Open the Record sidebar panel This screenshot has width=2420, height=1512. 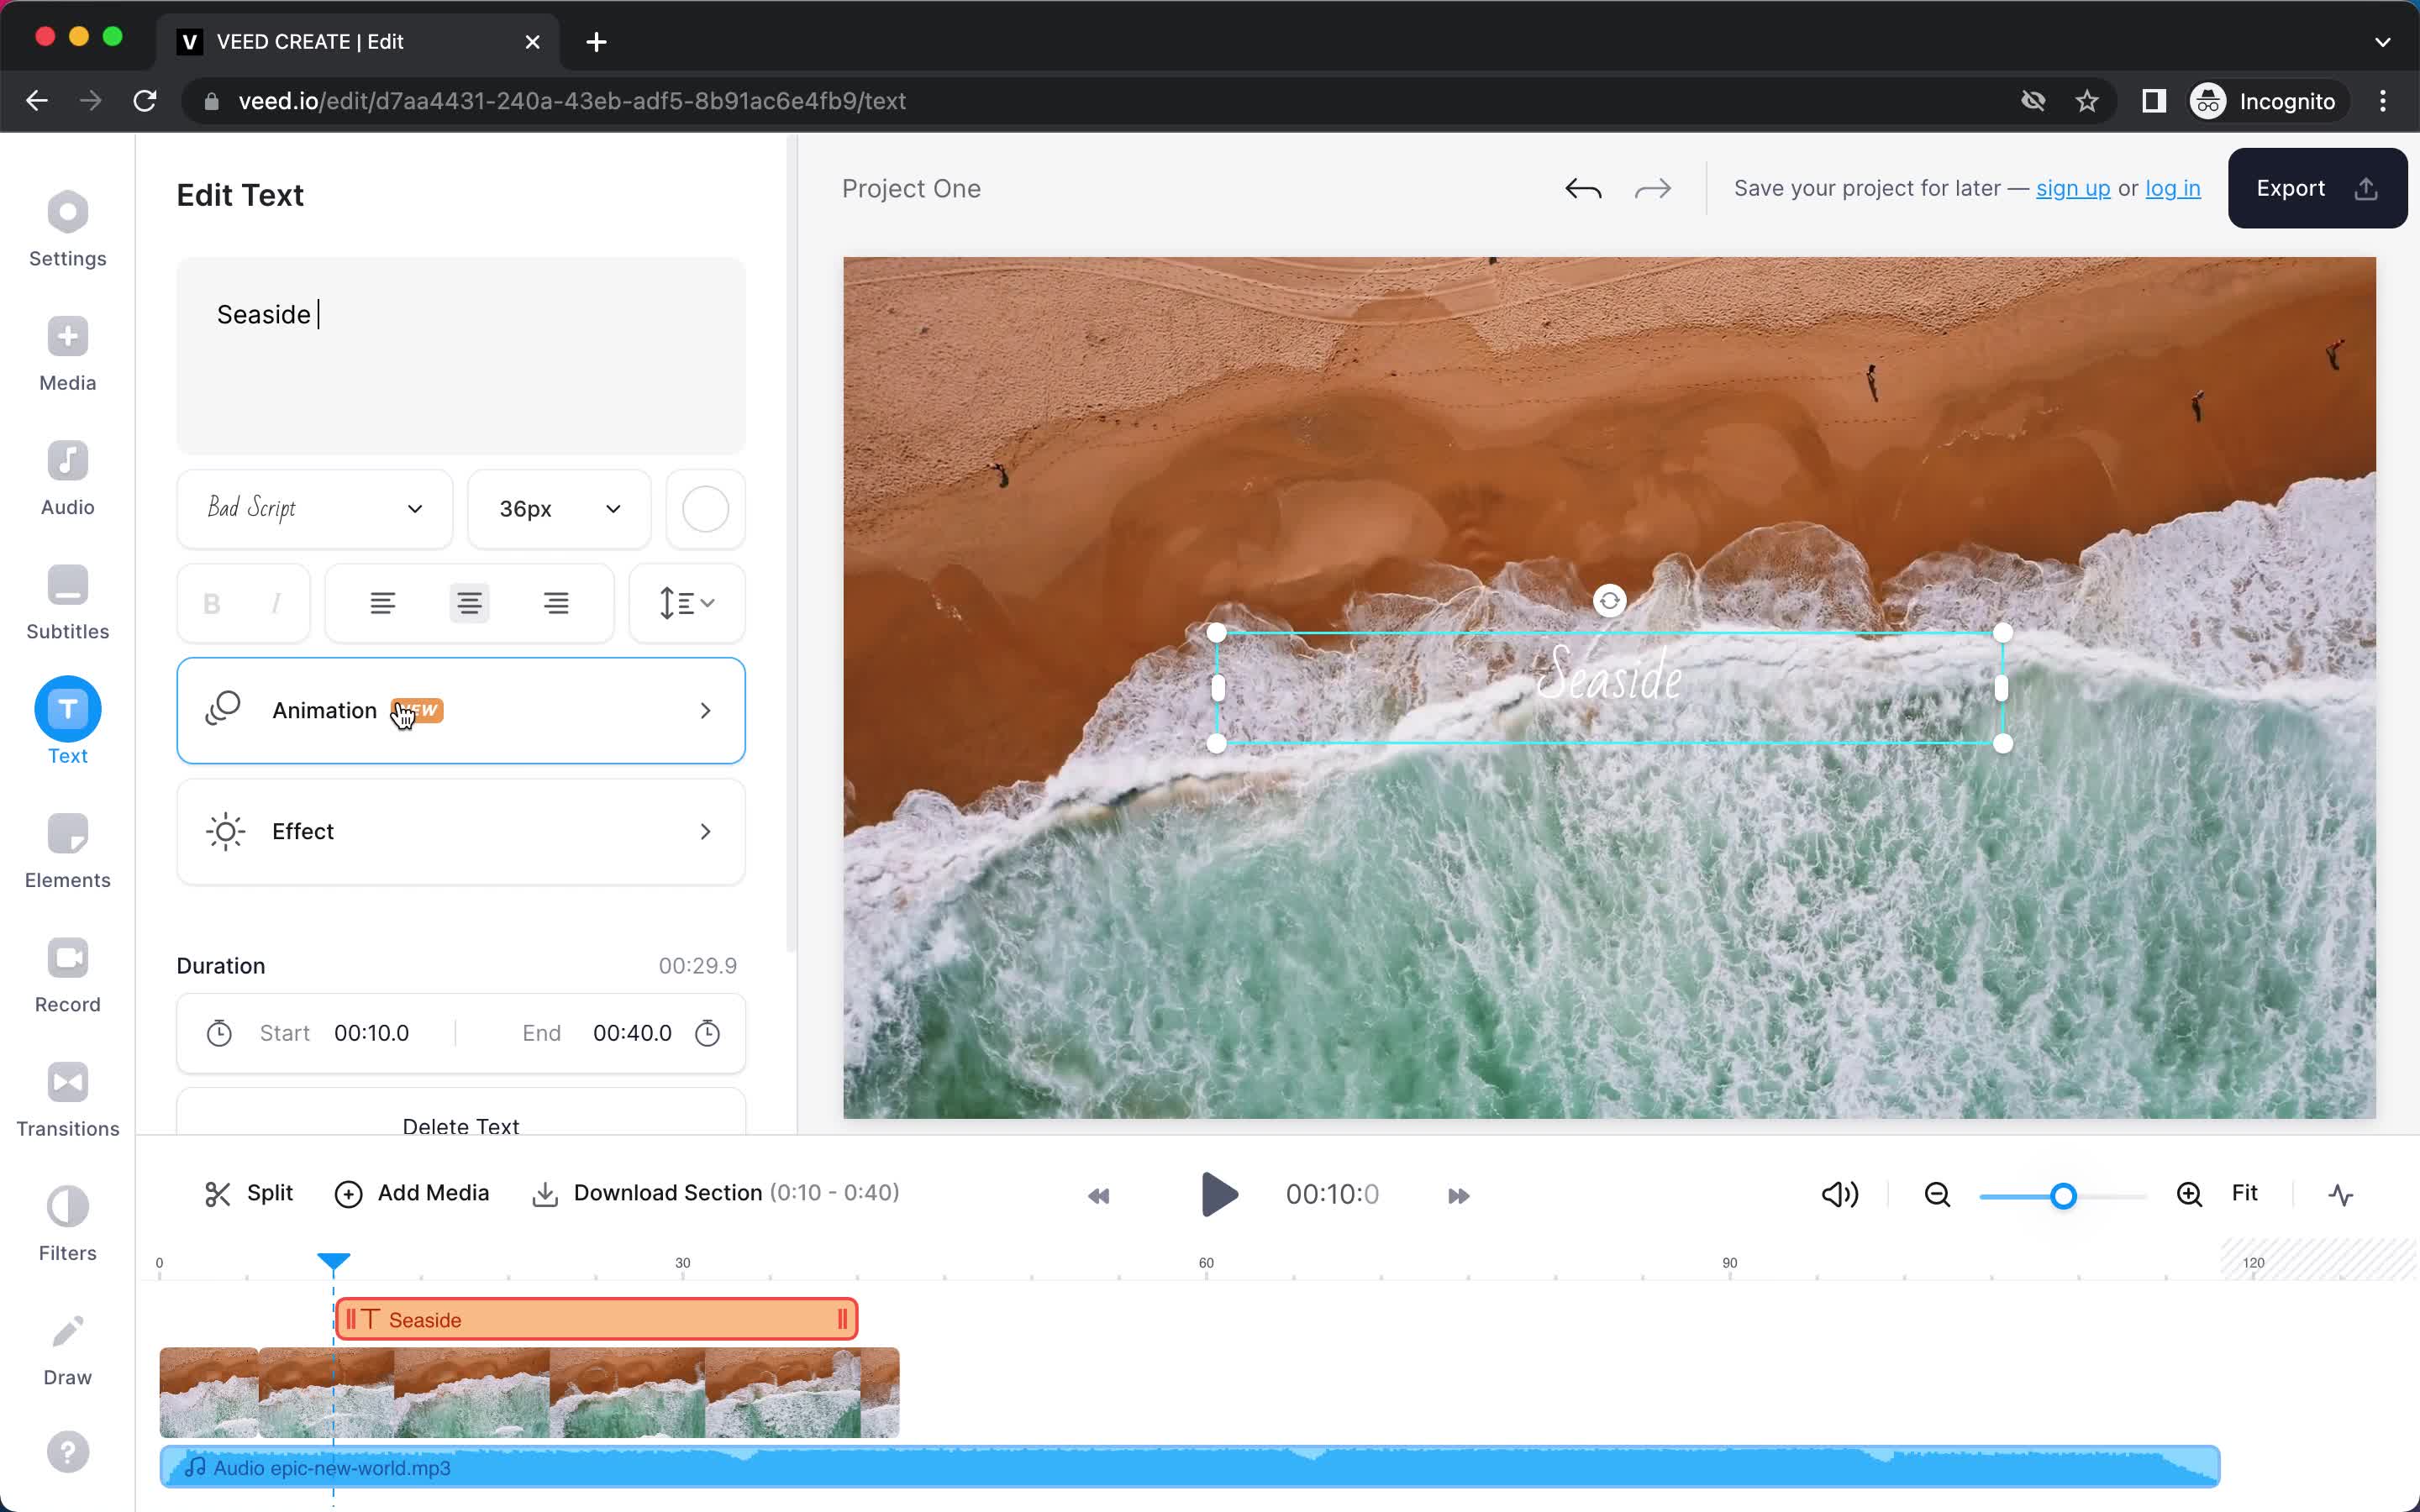point(67,975)
